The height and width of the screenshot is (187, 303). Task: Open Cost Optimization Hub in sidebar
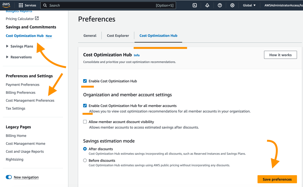[x=25, y=36]
